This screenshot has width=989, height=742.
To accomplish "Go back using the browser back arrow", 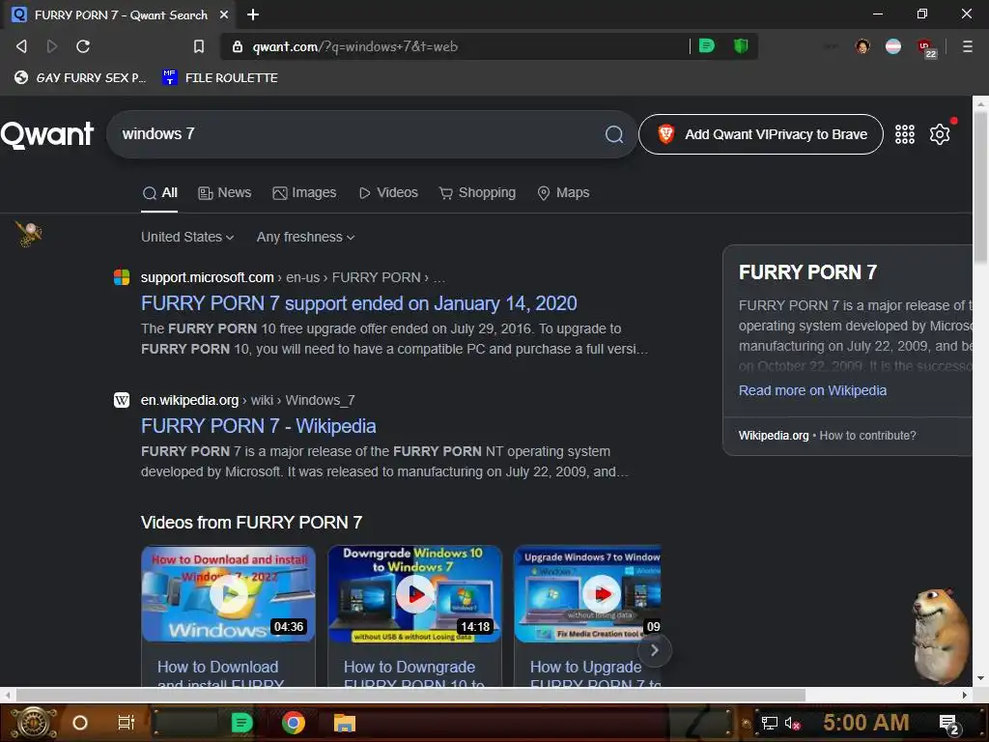I will [21, 46].
